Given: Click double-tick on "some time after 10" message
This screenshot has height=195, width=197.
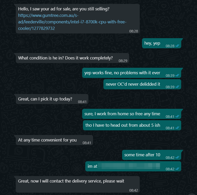Looking at the screenshot, I should pyautogui.click(x=177, y=157).
